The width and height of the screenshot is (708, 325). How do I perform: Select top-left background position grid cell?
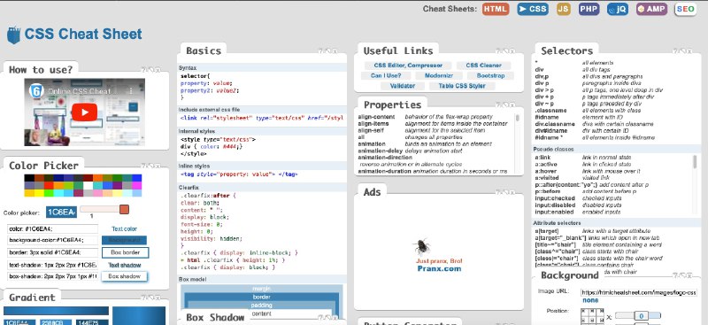[x=584, y=312]
